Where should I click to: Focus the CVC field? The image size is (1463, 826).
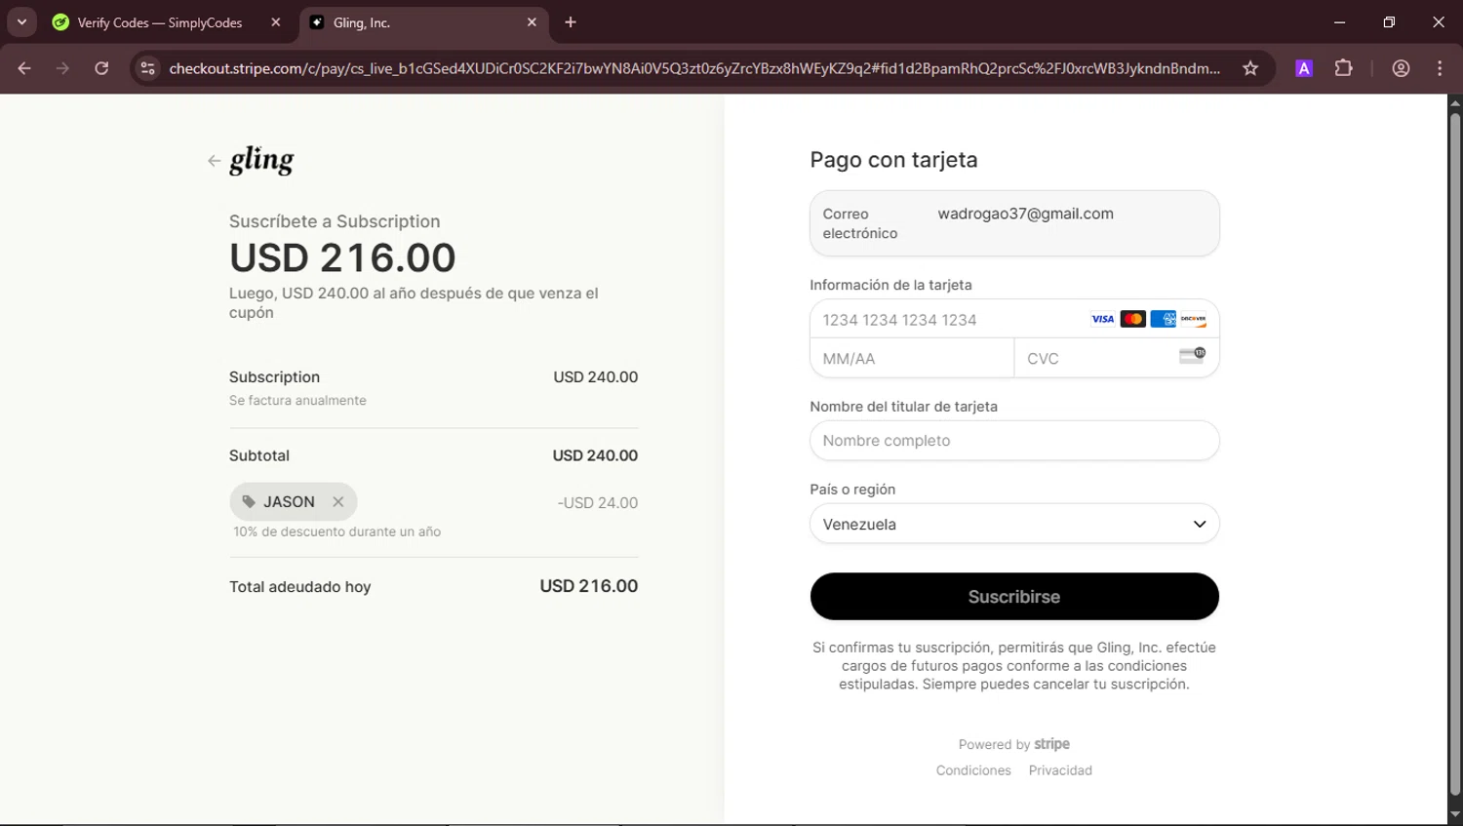click(x=1117, y=358)
